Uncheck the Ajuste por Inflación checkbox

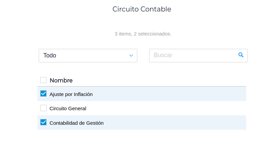(43, 94)
